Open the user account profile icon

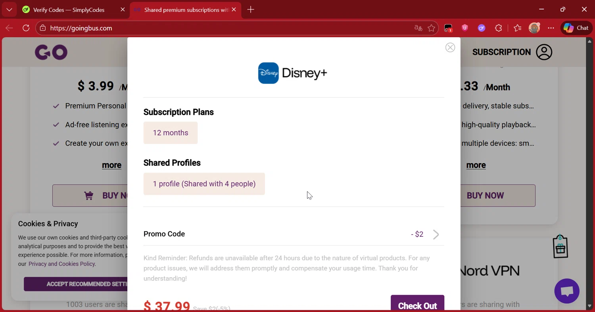pyautogui.click(x=544, y=52)
